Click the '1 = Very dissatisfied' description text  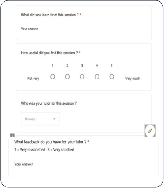click(30, 150)
